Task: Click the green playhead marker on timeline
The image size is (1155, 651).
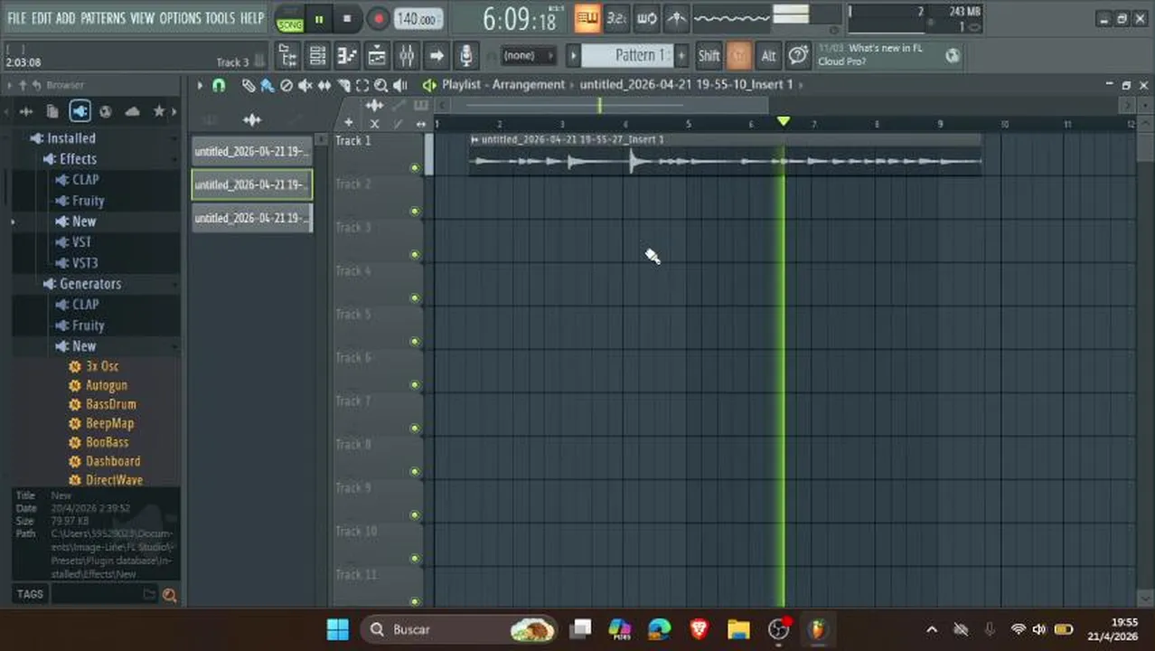Action: click(x=784, y=121)
